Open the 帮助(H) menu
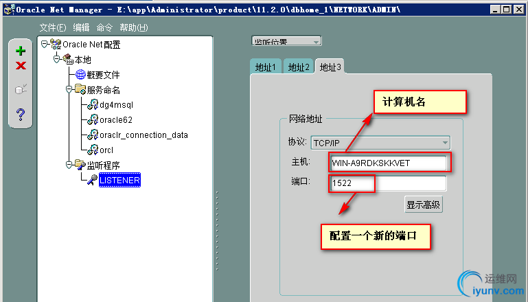 pyautogui.click(x=134, y=27)
